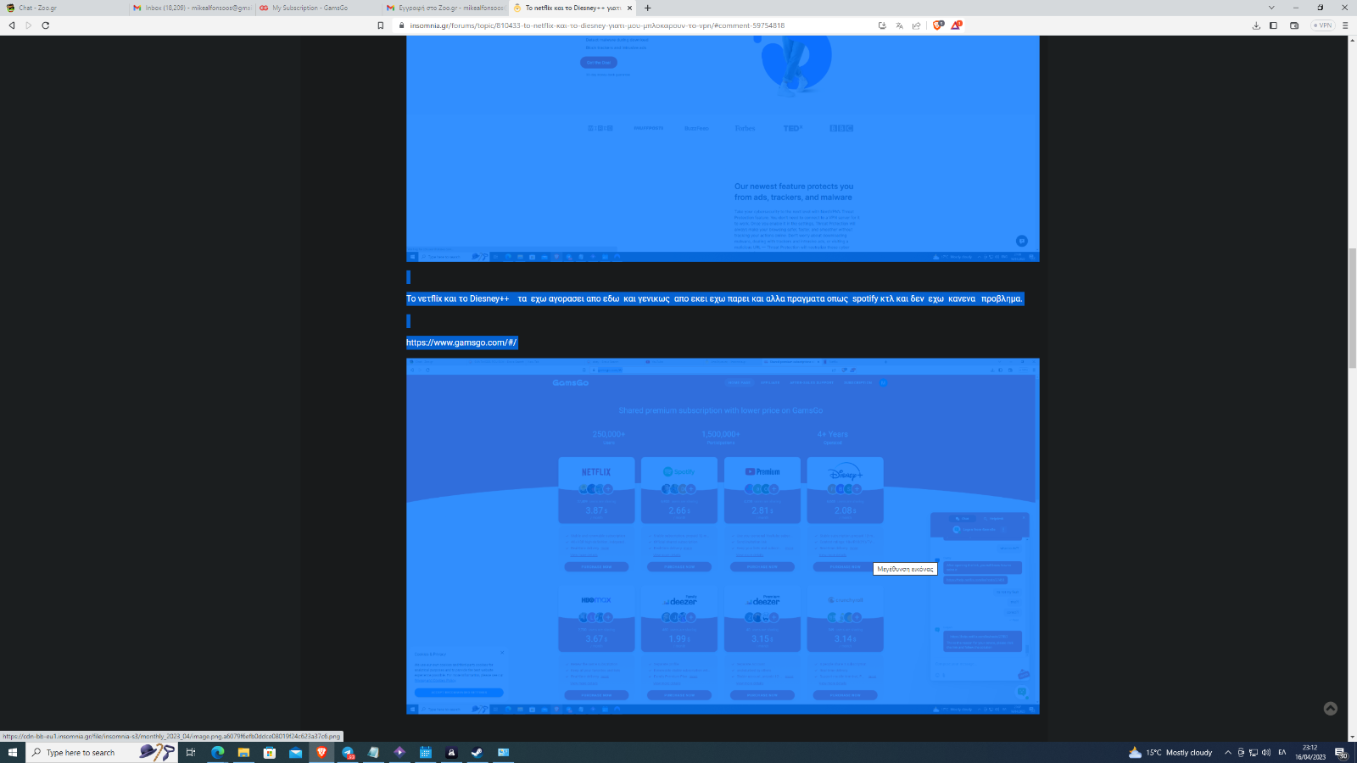The width and height of the screenshot is (1357, 763).
Task: Go back to the previous page
Action: [x=12, y=25]
